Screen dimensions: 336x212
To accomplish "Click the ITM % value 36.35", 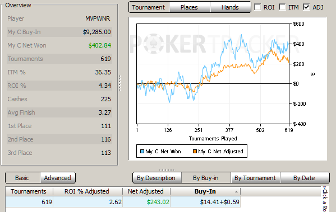I will coord(103,72).
